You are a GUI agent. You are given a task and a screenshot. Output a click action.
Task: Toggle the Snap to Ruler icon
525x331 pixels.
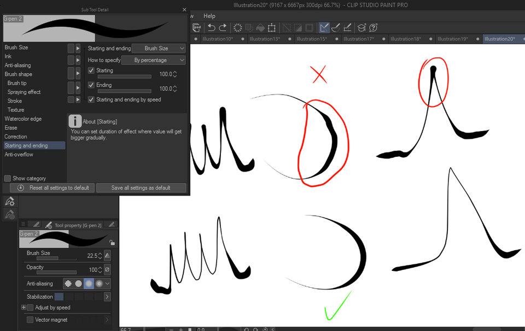(324, 27)
